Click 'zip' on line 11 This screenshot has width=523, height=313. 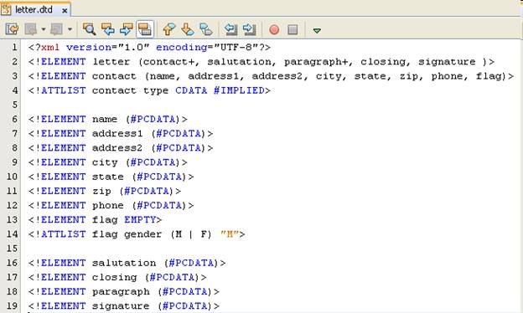[101, 191]
